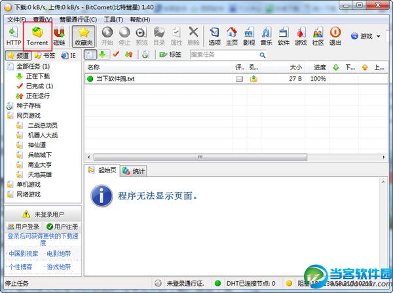Toggle the downloading-tasks green arrow filter
Image resolution: width=393 pixels, height=293 pixels.
click(x=103, y=54)
